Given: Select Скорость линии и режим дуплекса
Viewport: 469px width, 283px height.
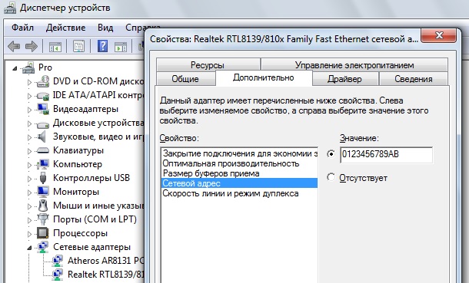Looking at the screenshot, I should click(x=240, y=193).
